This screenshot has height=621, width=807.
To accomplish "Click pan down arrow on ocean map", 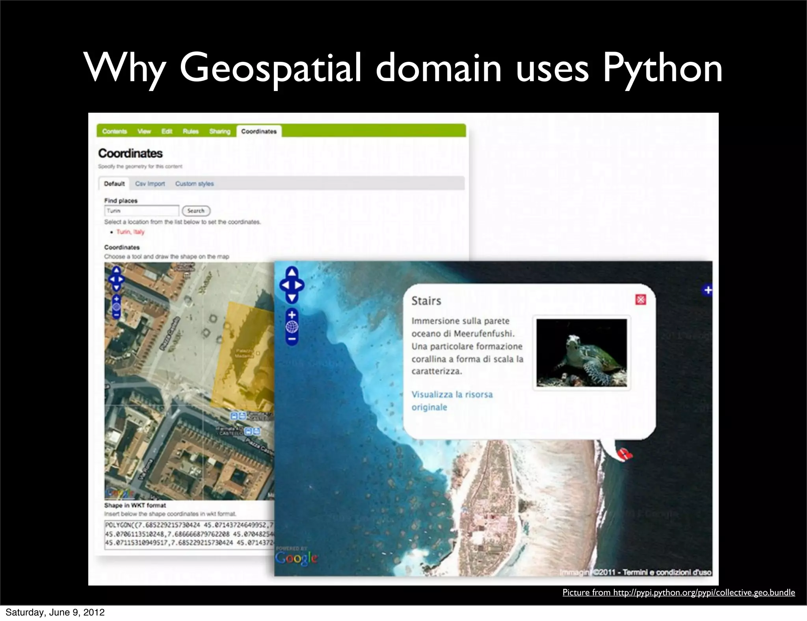I will point(292,297).
